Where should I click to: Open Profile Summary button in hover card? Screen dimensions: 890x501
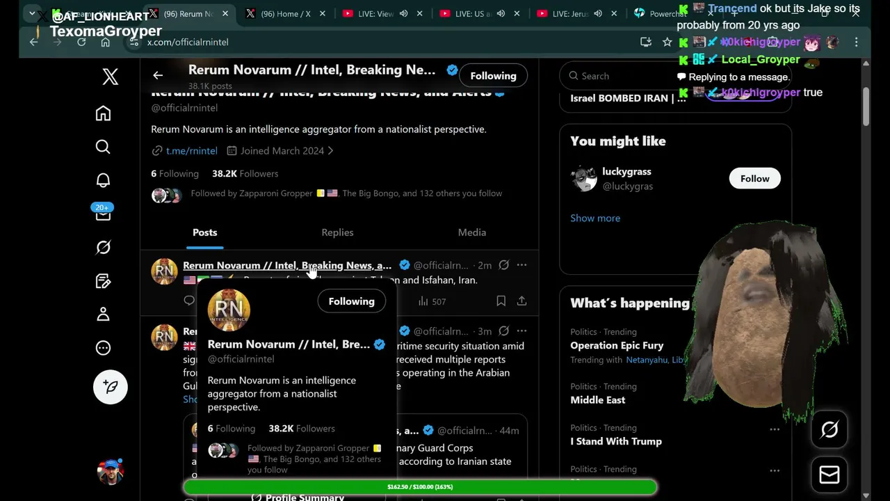[x=297, y=497]
